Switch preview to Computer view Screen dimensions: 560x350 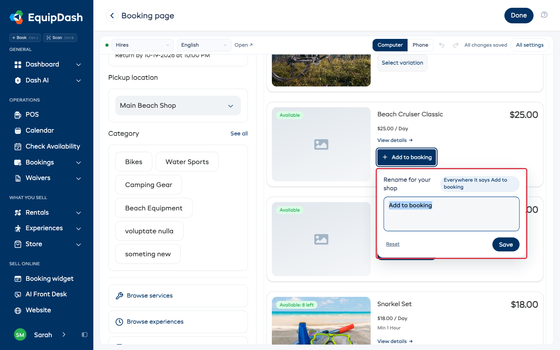390,45
